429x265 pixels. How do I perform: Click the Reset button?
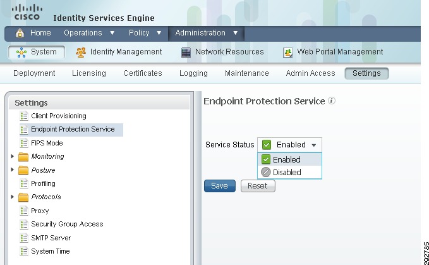[258, 186]
